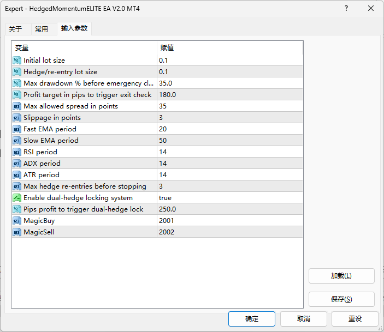384x332 pixels.
Task: Open the 常用 tab
Action: point(42,29)
